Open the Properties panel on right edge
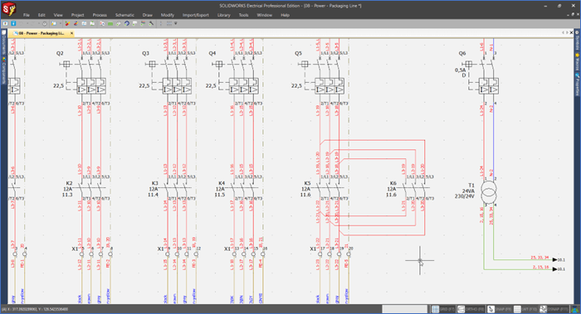This screenshot has width=581, height=314. tap(578, 85)
